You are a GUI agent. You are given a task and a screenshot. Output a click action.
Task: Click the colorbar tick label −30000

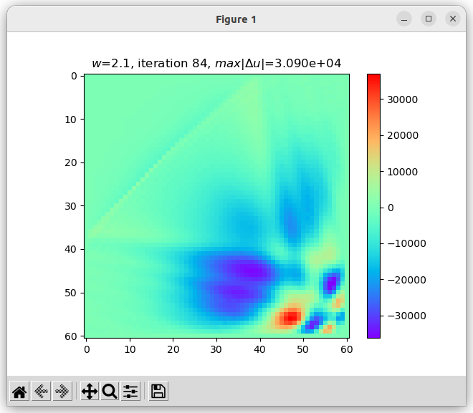point(406,316)
